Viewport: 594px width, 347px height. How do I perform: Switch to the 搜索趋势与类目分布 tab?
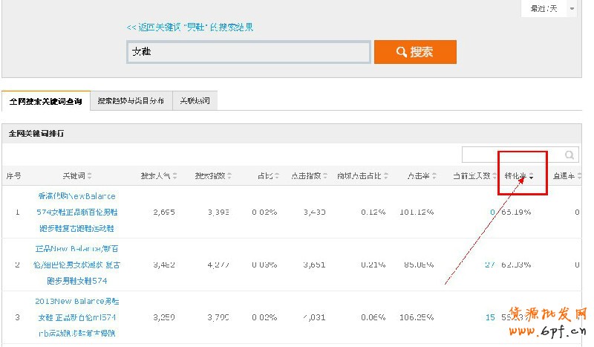click(131, 100)
